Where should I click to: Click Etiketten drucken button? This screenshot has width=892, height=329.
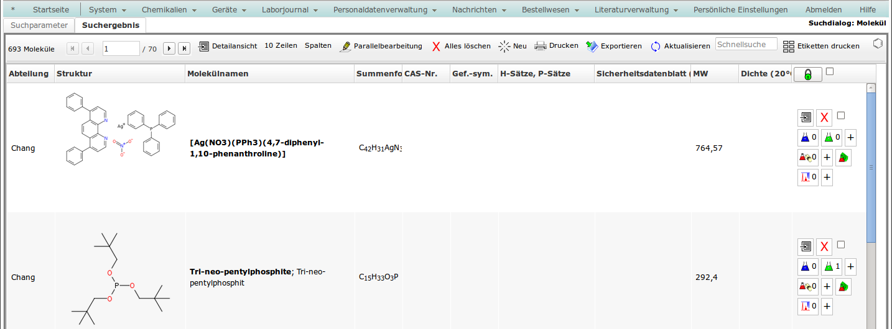click(x=821, y=46)
